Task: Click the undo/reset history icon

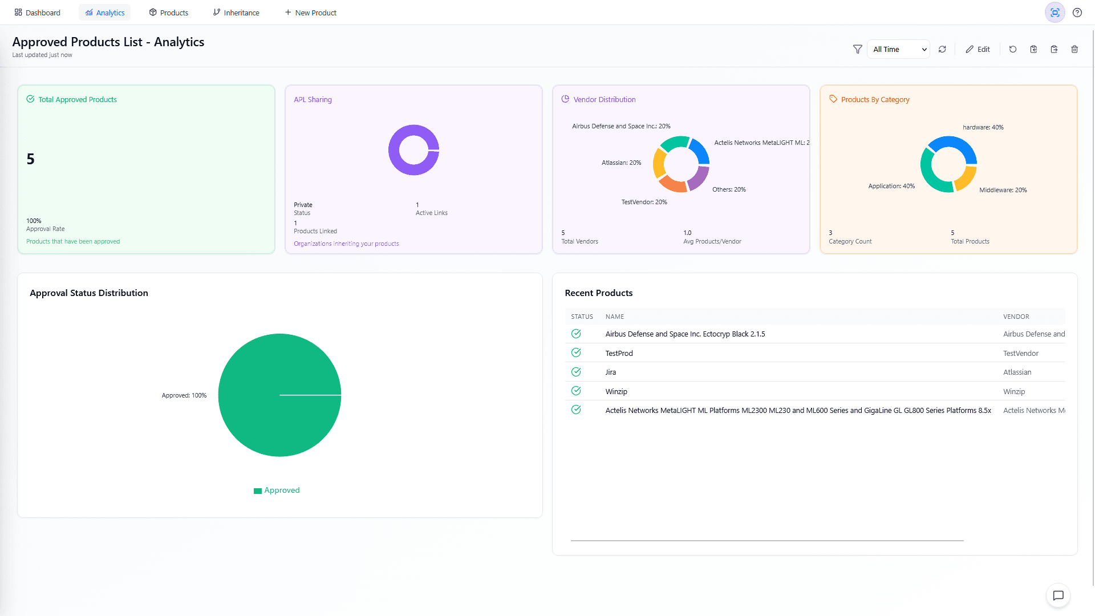Action: pyautogui.click(x=1013, y=49)
